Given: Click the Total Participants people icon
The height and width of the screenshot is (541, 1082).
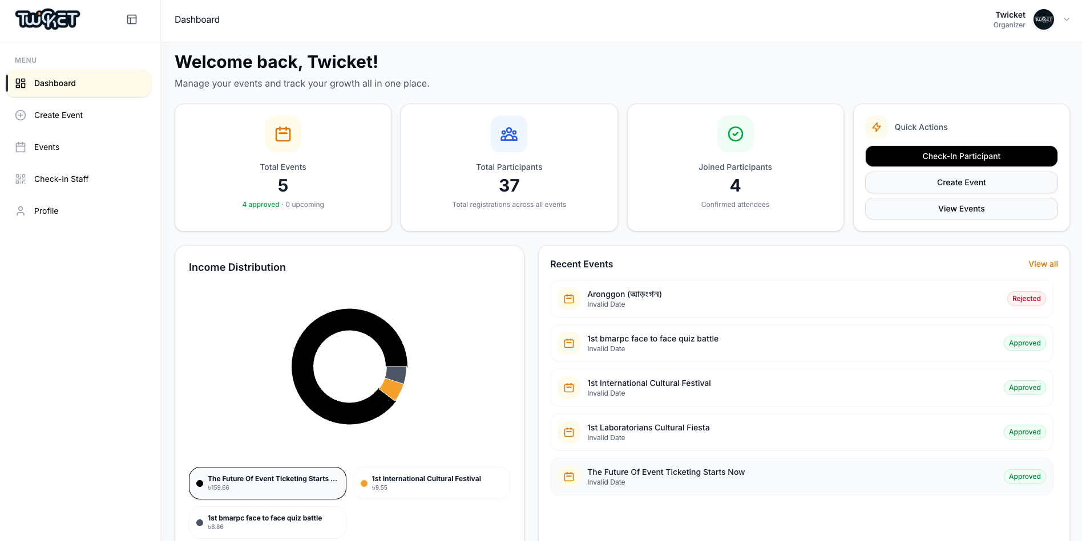Looking at the screenshot, I should click(x=509, y=134).
